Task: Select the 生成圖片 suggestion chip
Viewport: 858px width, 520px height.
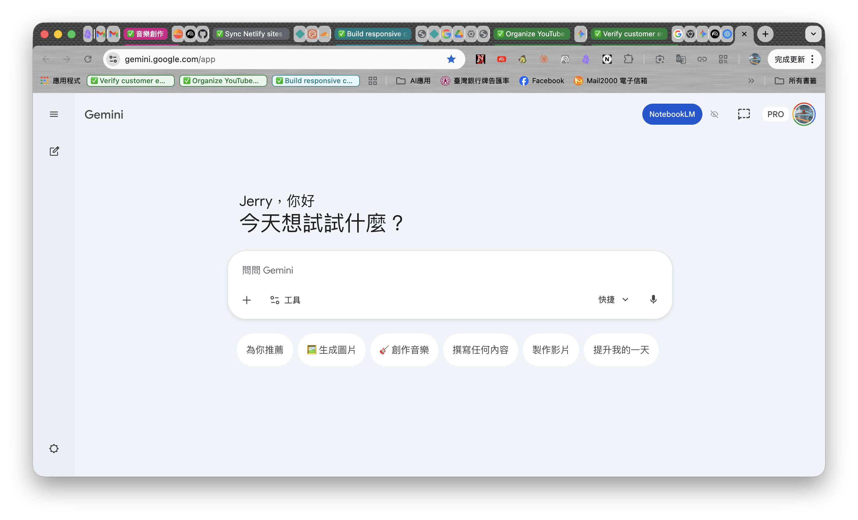Action: tap(331, 350)
